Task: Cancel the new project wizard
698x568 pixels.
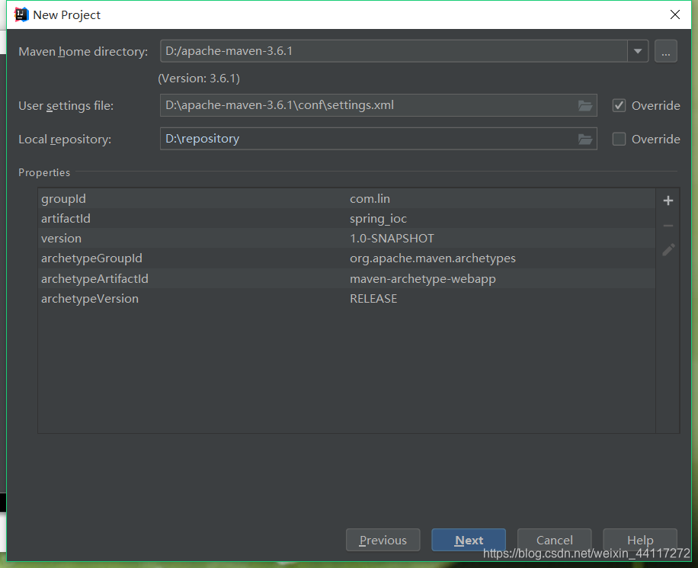Action: coord(554,540)
